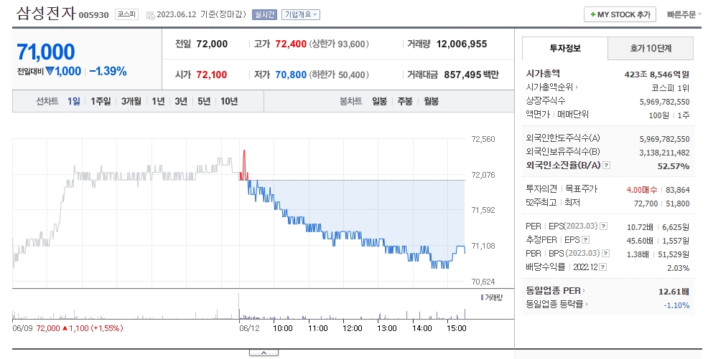Click 외국인한도주식수(A) label

(563, 138)
